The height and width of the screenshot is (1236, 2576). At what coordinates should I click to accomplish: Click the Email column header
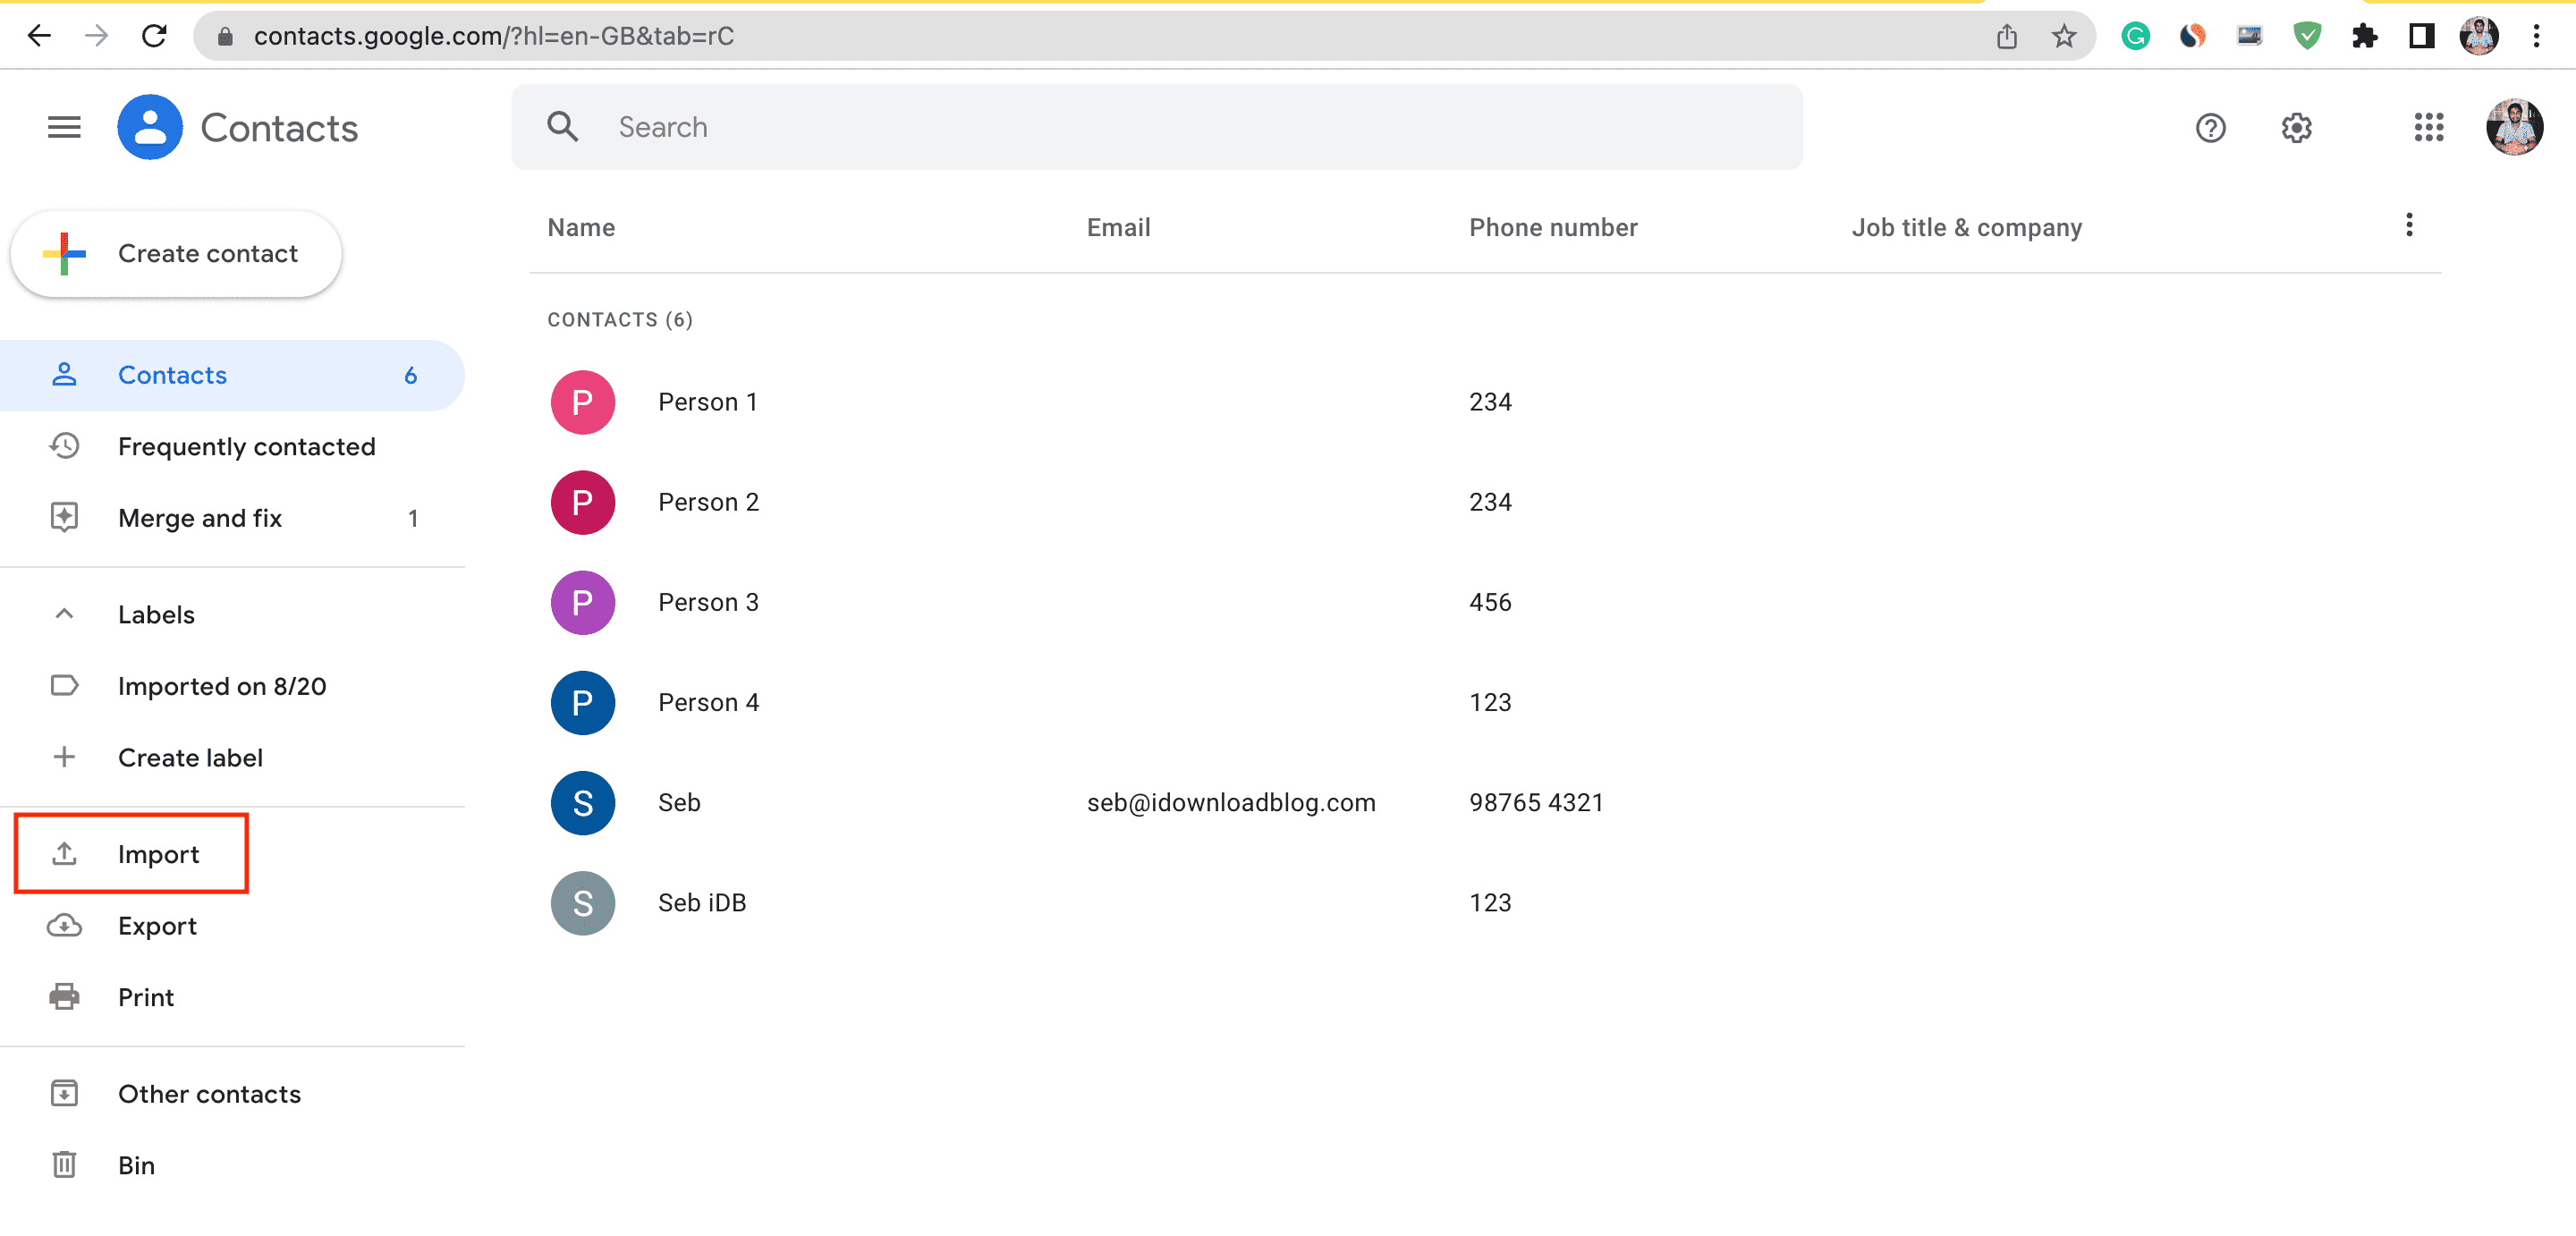(1118, 227)
